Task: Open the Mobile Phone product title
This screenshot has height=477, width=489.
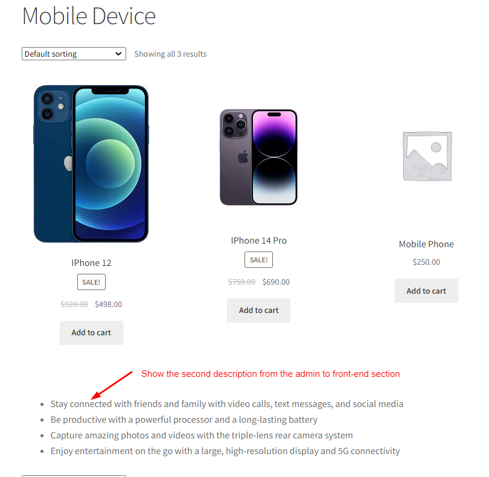Action: point(426,244)
